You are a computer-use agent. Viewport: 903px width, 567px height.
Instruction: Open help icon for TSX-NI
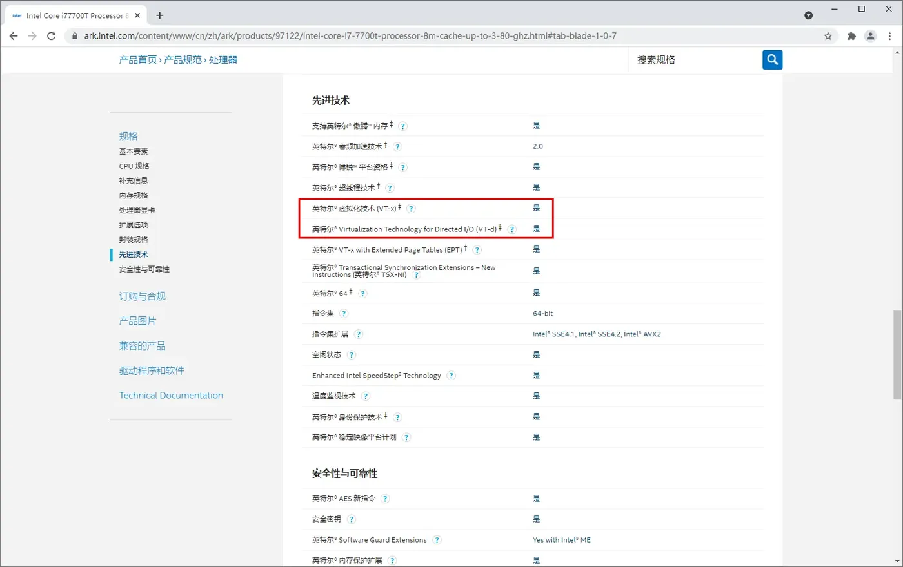[416, 275]
